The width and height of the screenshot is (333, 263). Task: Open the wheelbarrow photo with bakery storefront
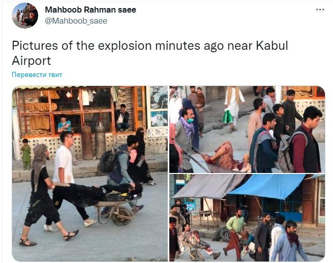[90, 173]
